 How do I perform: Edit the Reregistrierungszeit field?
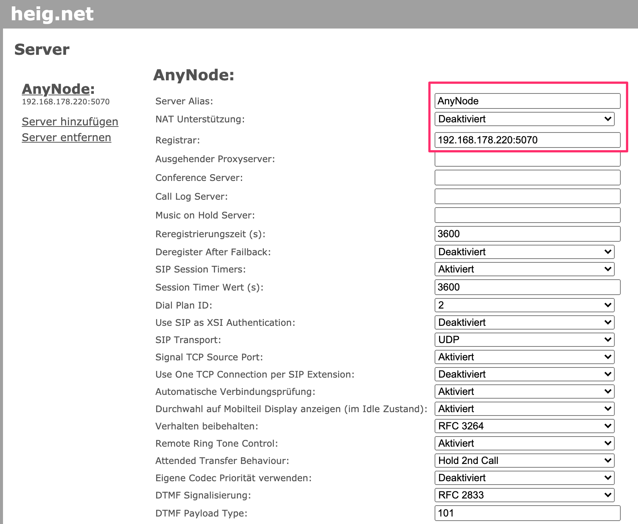[527, 234]
